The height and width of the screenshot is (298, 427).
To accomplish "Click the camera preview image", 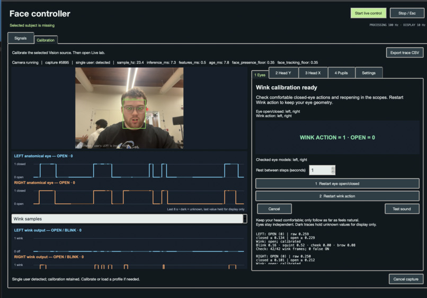I will point(129,108).
